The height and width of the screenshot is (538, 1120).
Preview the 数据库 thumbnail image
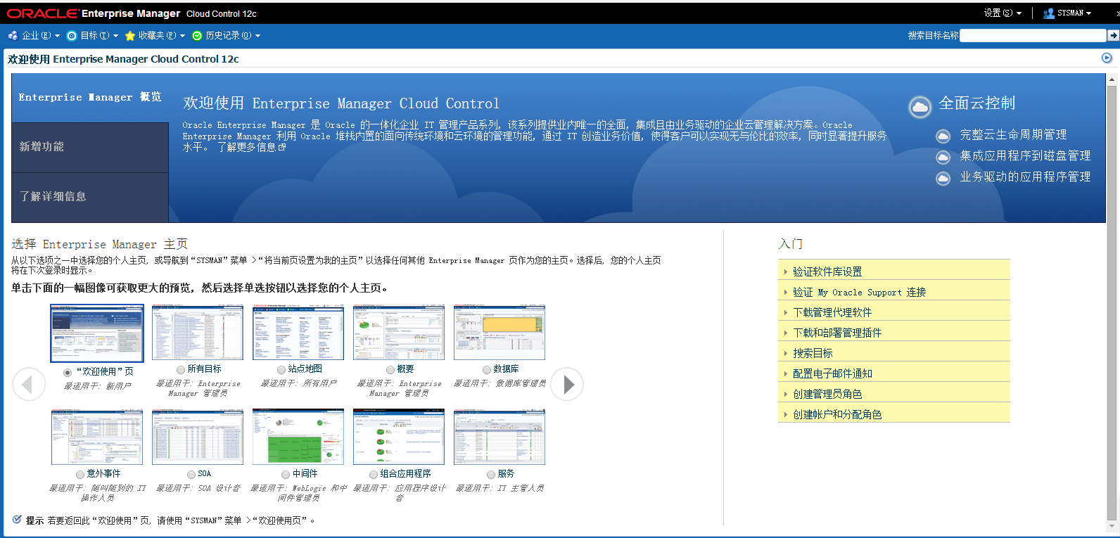tap(499, 333)
